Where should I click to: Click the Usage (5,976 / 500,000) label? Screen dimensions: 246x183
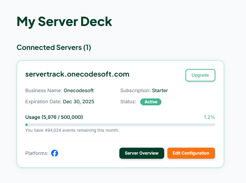[54, 117]
